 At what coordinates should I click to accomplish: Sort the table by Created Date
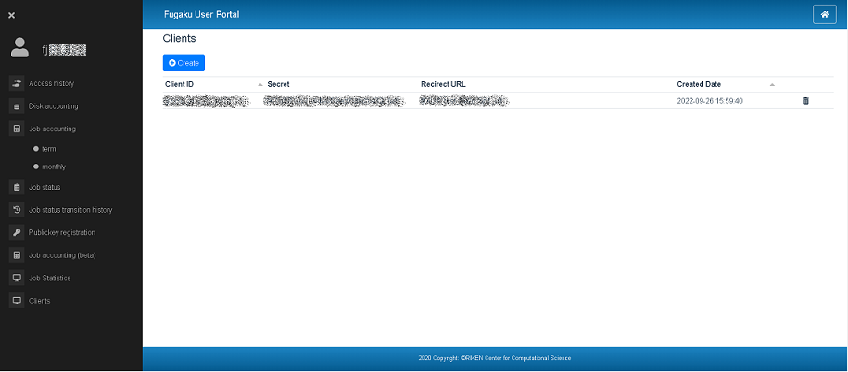pyautogui.click(x=699, y=84)
